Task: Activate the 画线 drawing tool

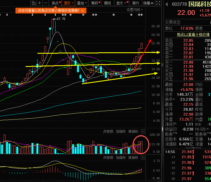Action: pos(107,3)
